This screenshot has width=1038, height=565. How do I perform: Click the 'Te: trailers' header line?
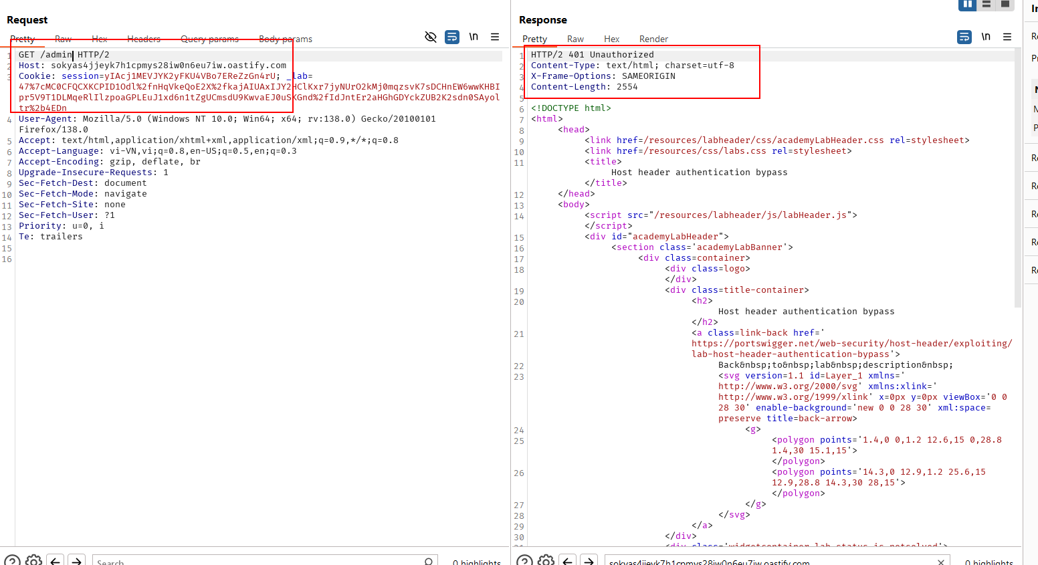point(51,237)
